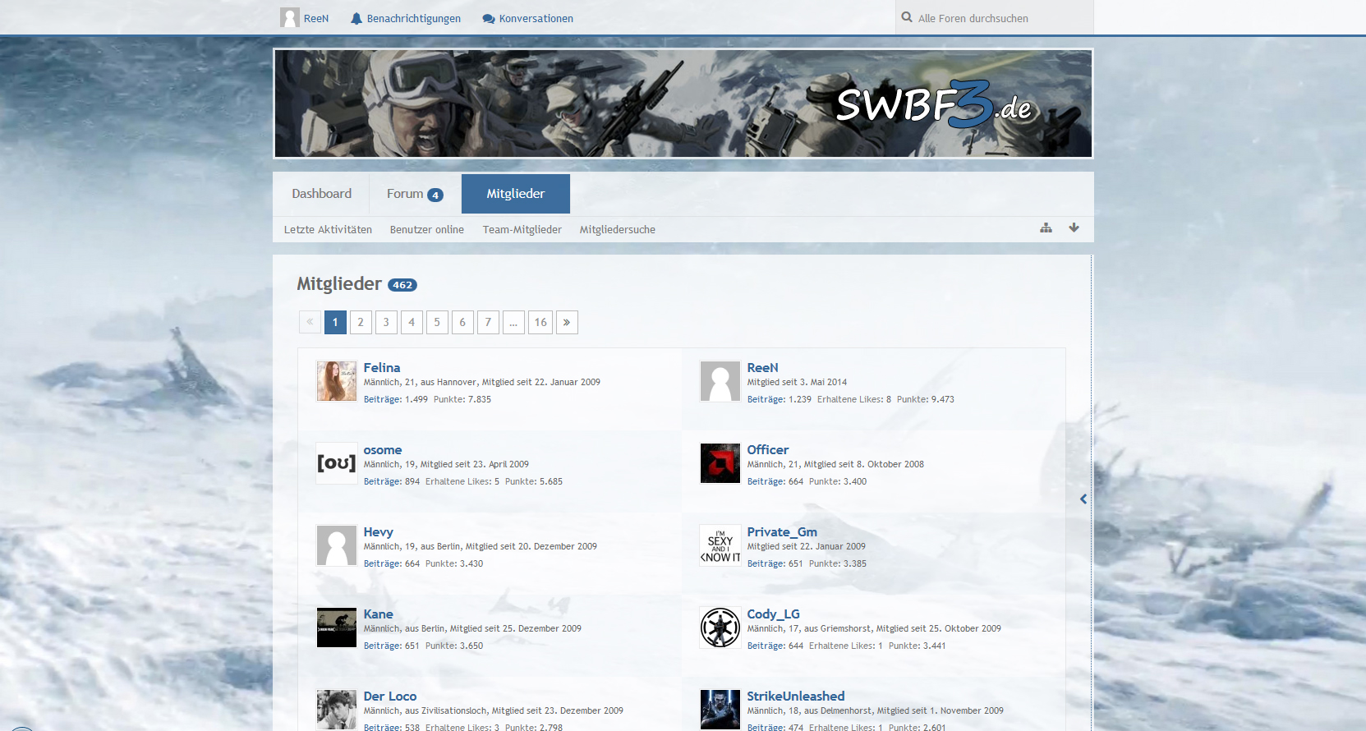Viewport: 1366px width, 731px height.
Task: Click the Forum unread badge showing 4
Action: 435,195
